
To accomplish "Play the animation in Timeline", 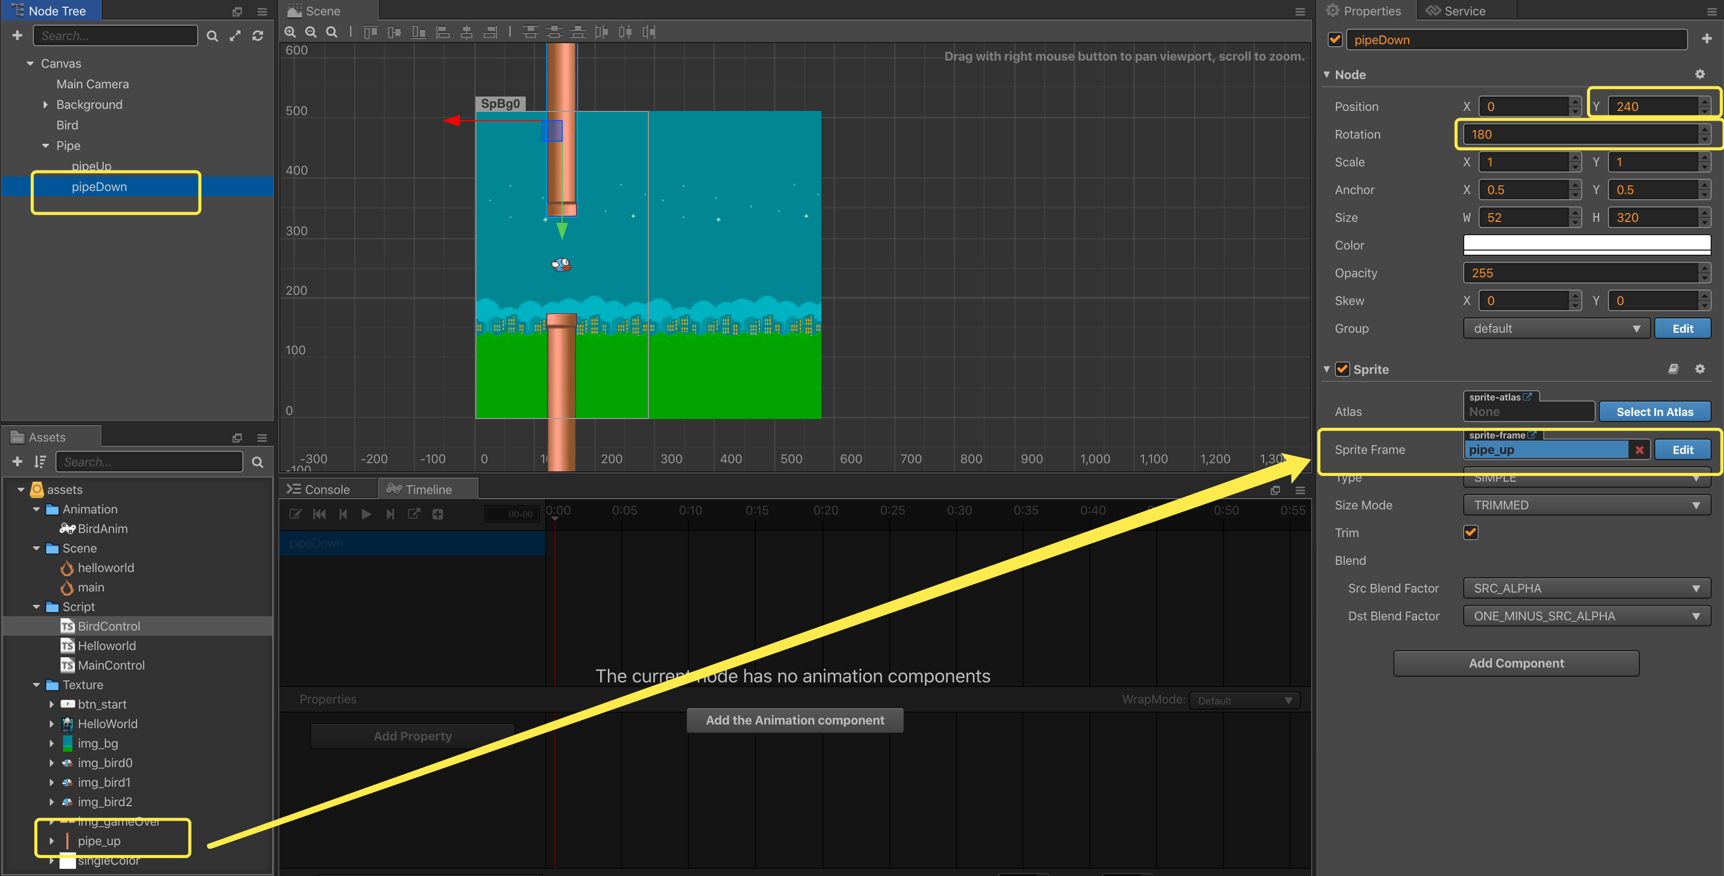I will pos(366,514).
